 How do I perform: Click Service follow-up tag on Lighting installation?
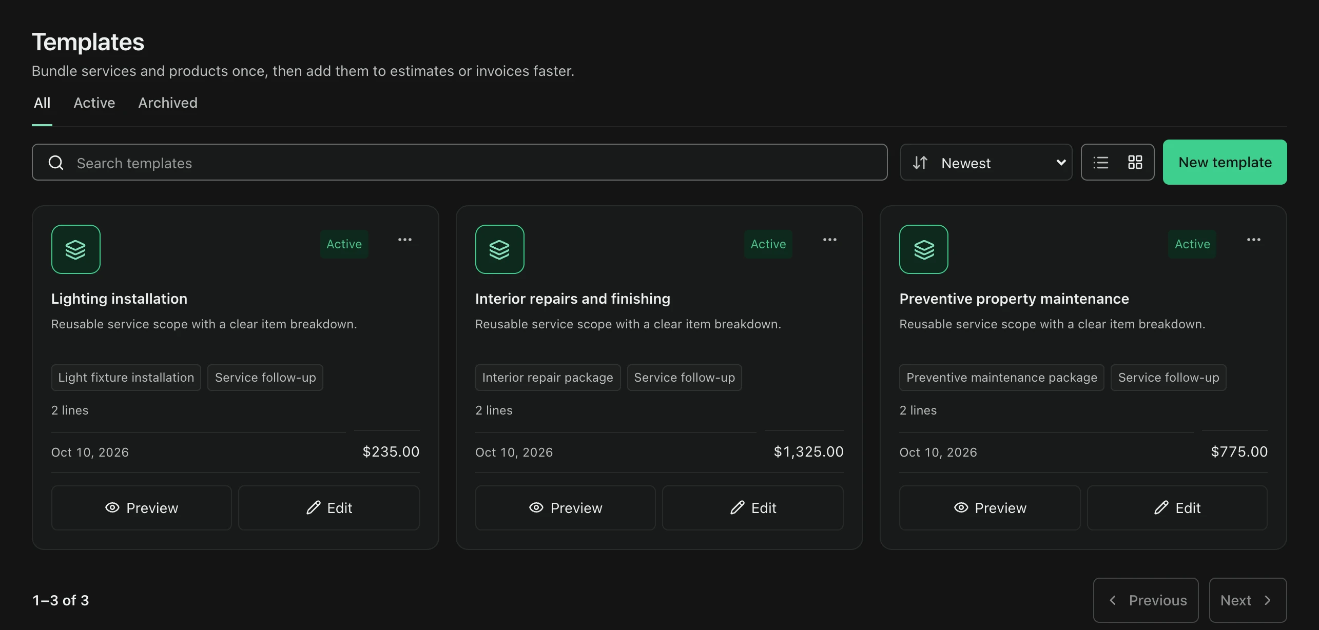coord(265,378)
